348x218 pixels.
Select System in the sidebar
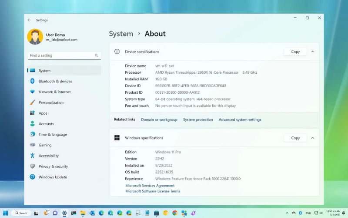(64, 71)
